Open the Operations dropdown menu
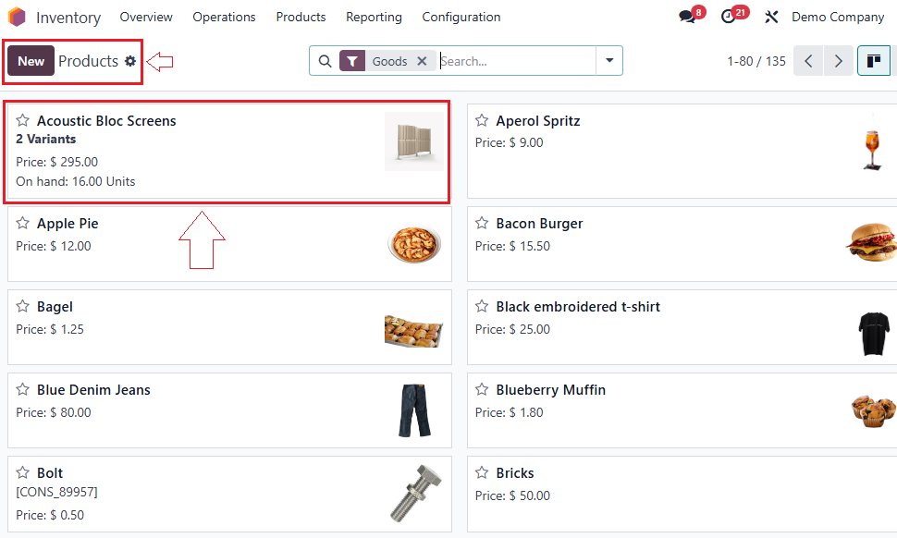This screenshot has width=897, height=538. pos(224,17)
